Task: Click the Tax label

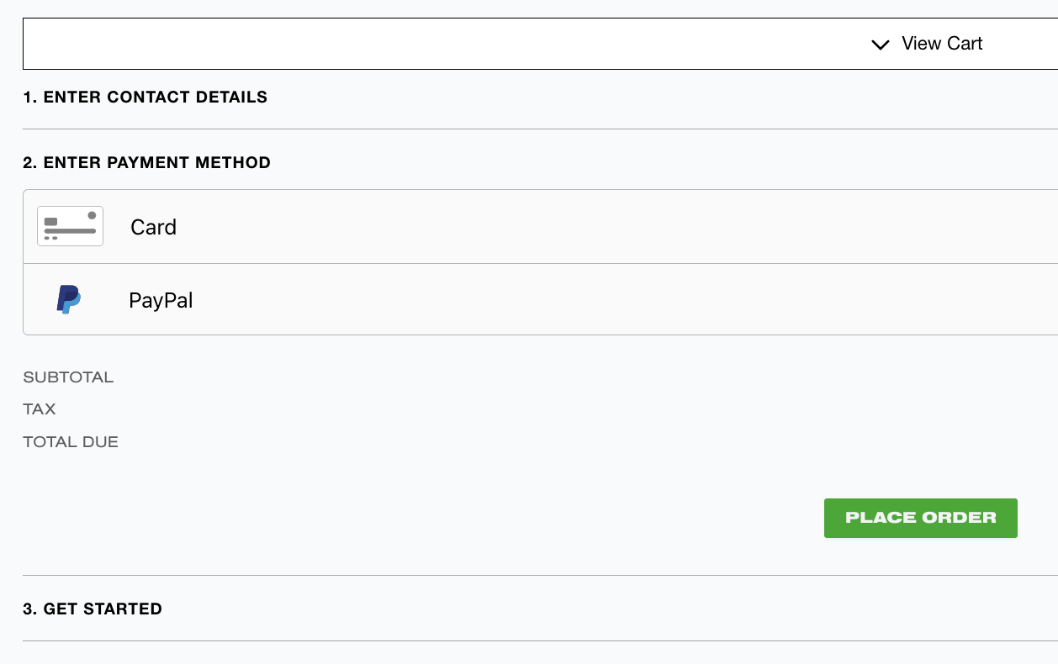Action: (40, 409)
